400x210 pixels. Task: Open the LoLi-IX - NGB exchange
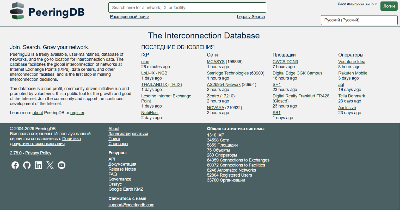coord(154,73)
